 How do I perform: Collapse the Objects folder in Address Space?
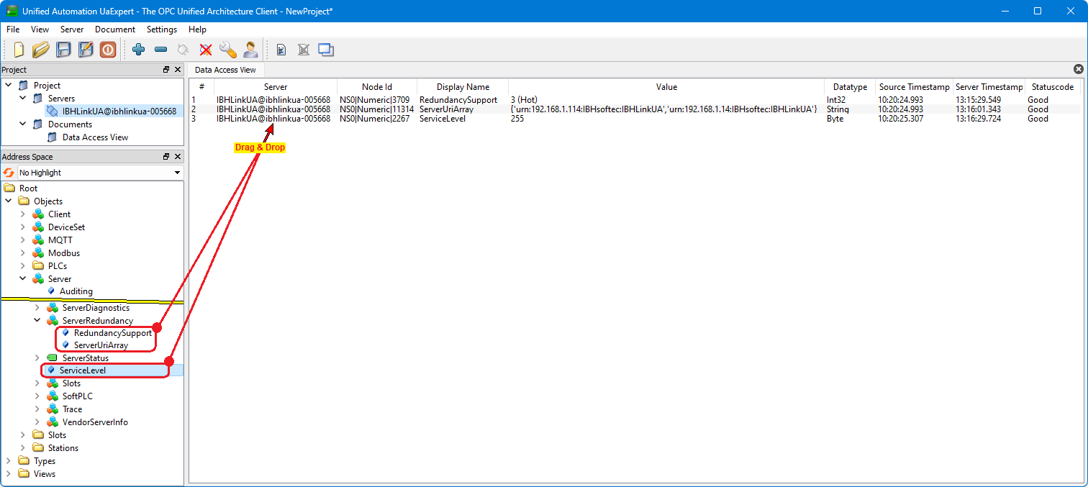click(x=8, y=201)
